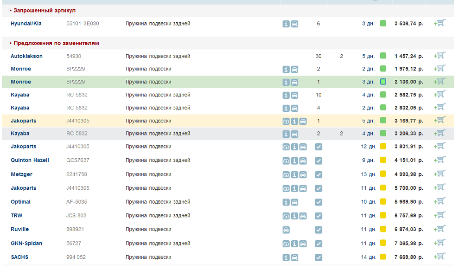Click car icon in SACHS 994 052 row

coord(294,257)
